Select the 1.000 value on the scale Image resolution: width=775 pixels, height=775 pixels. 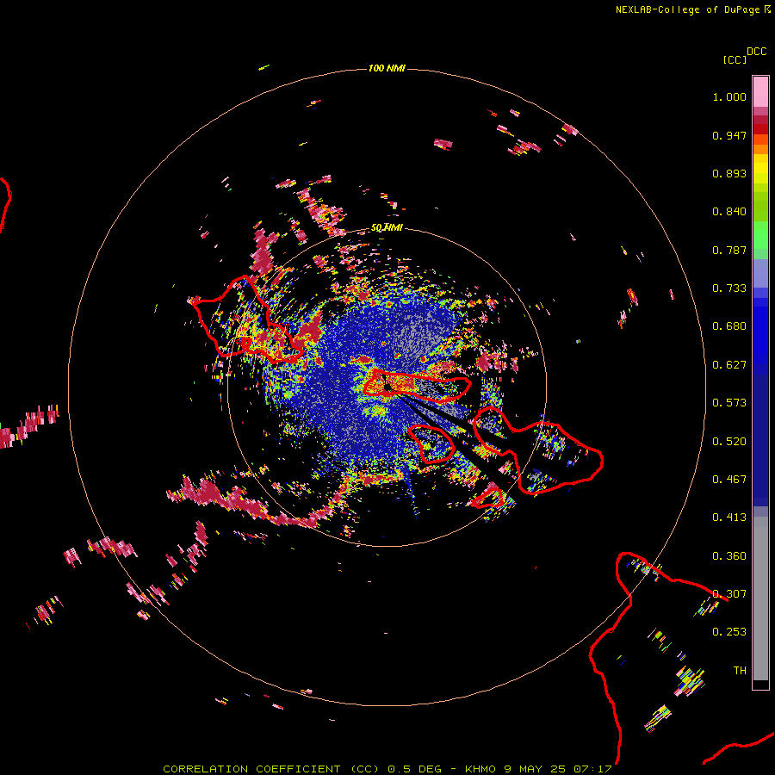729,96
